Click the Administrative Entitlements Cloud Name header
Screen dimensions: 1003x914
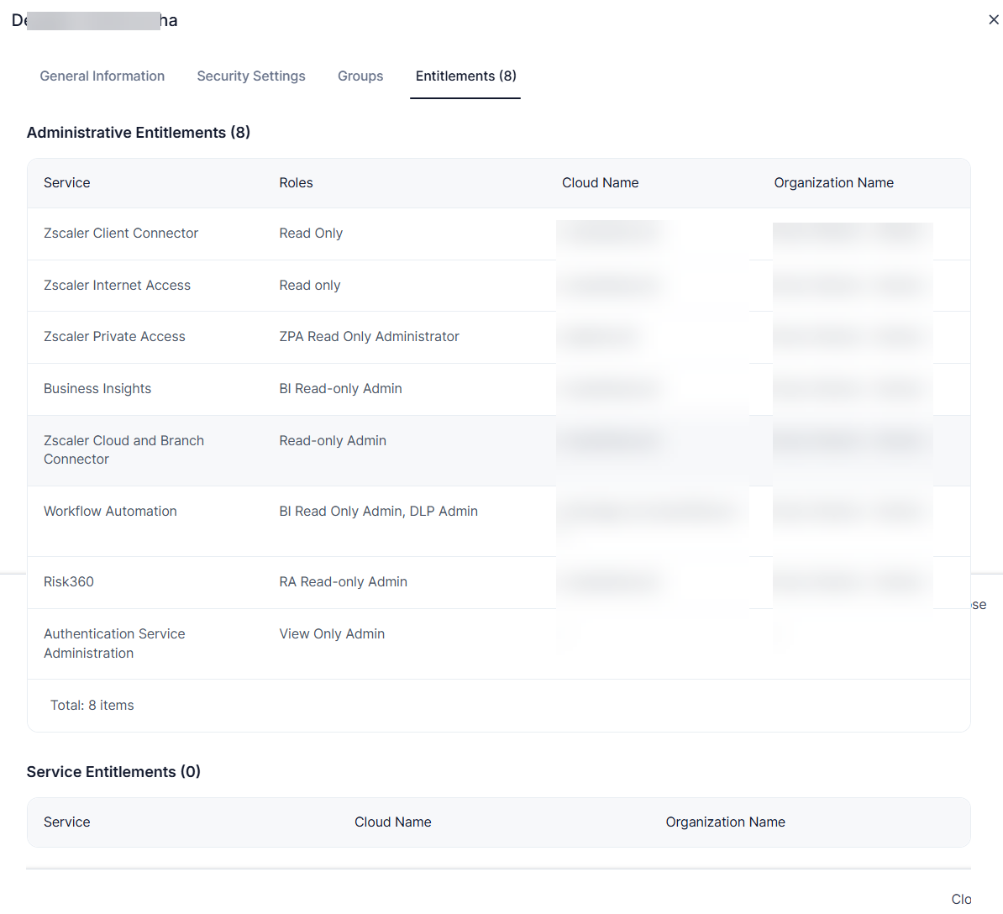(601, 183)
